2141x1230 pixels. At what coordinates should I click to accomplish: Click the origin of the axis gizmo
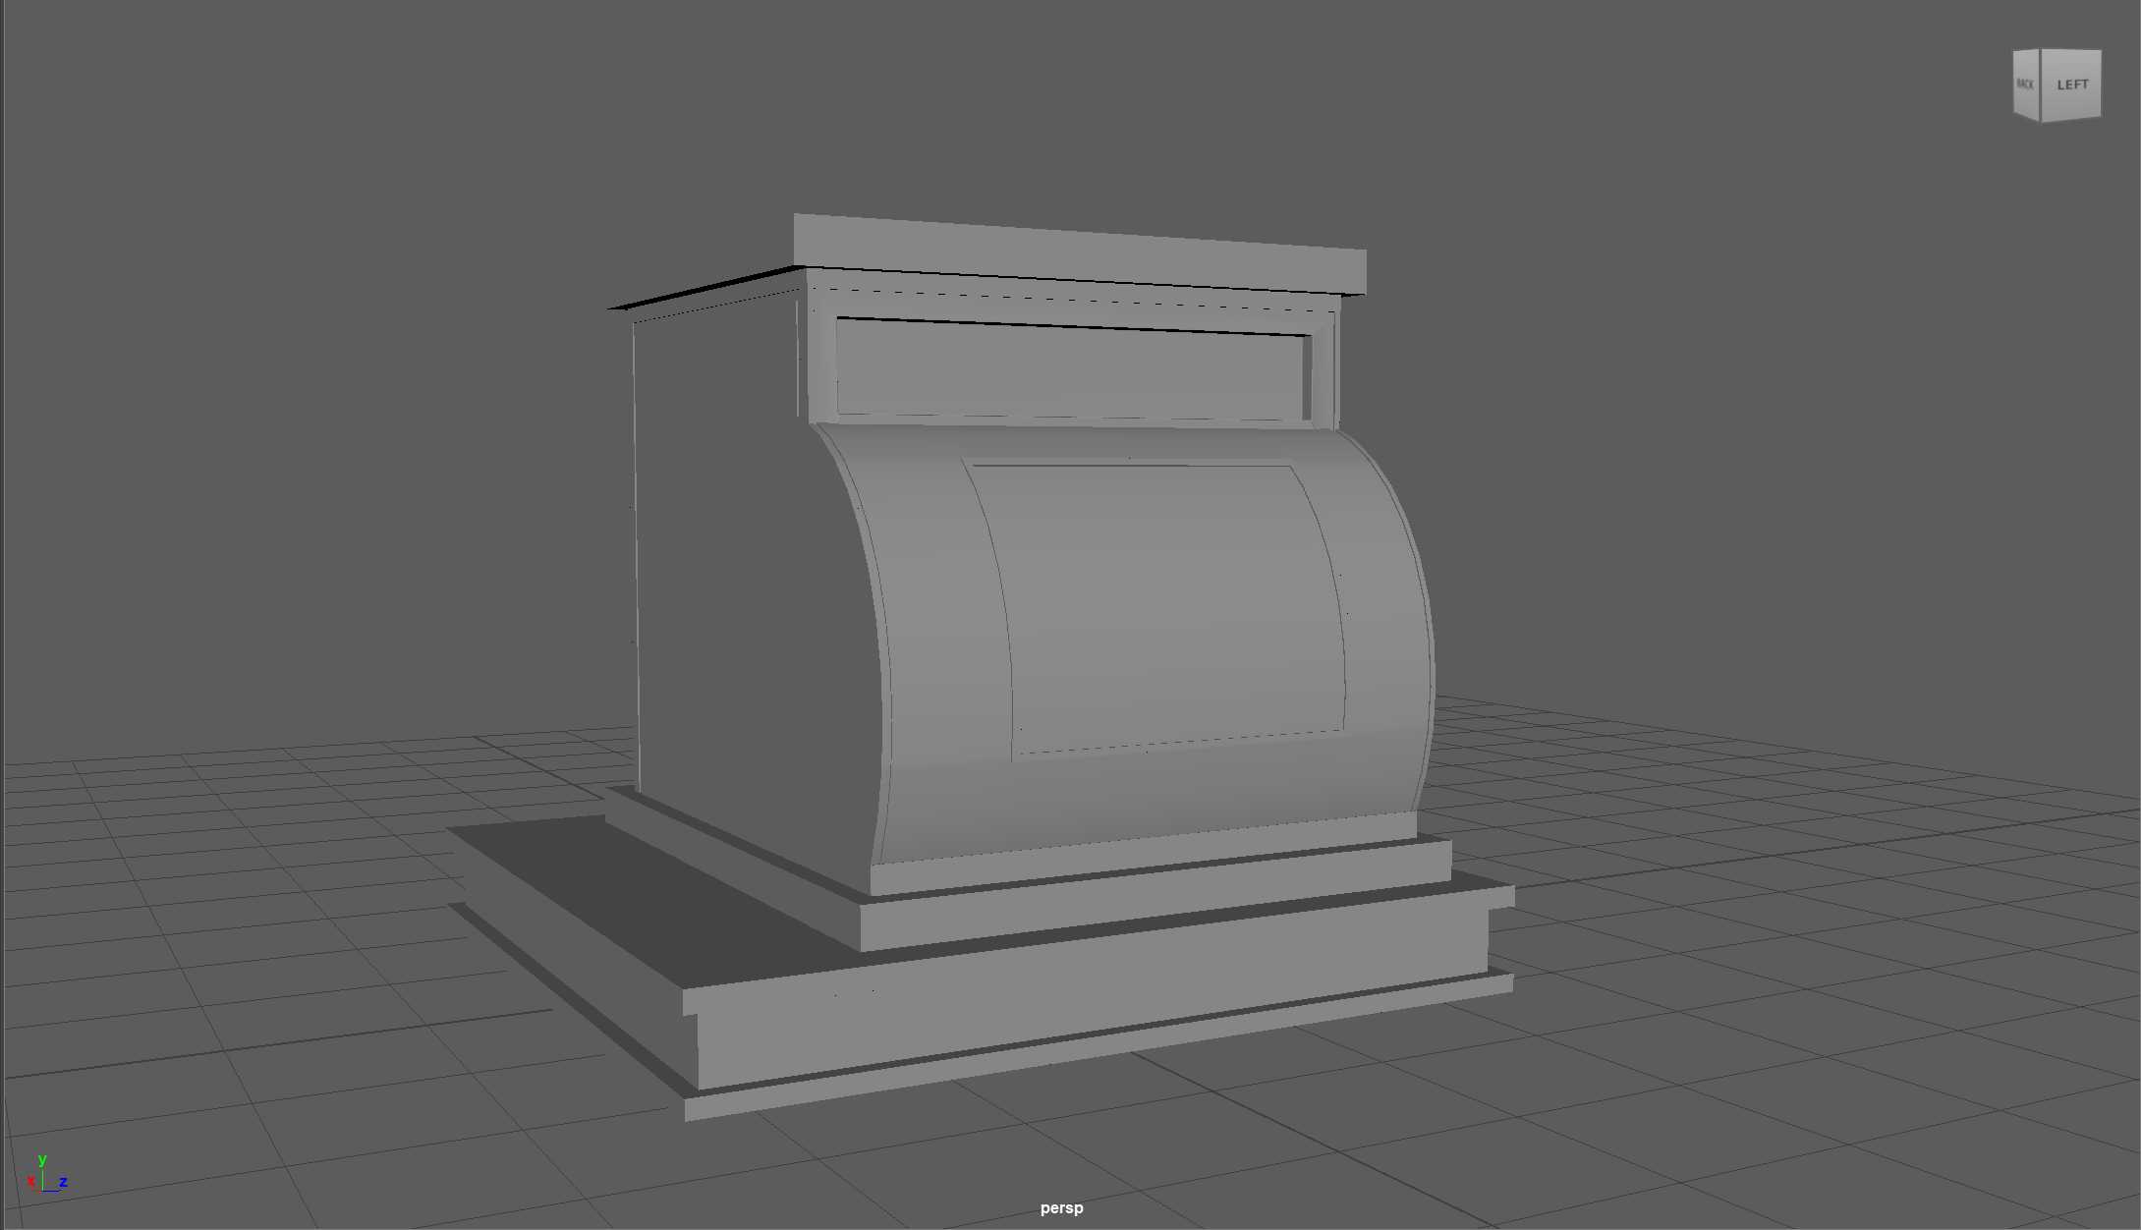coord(44,1189)
